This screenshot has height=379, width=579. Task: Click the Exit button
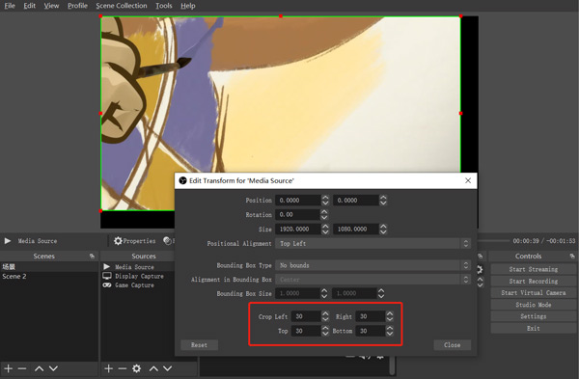coord(534,328)
